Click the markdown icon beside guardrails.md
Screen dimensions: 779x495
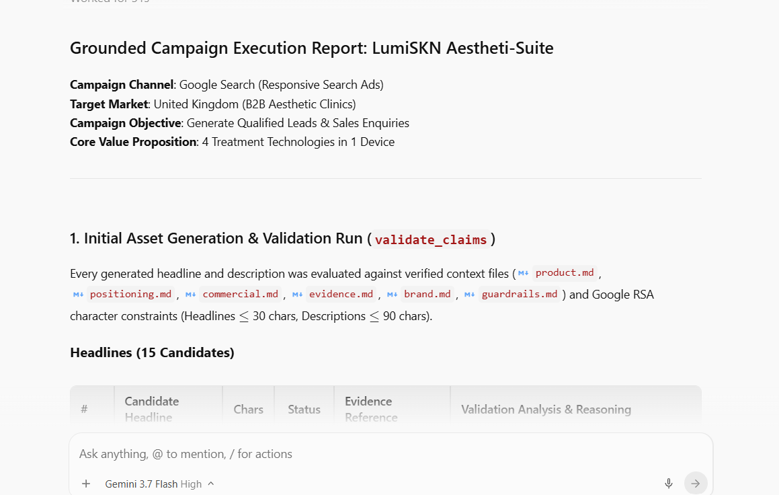click(x=470, y=295)
